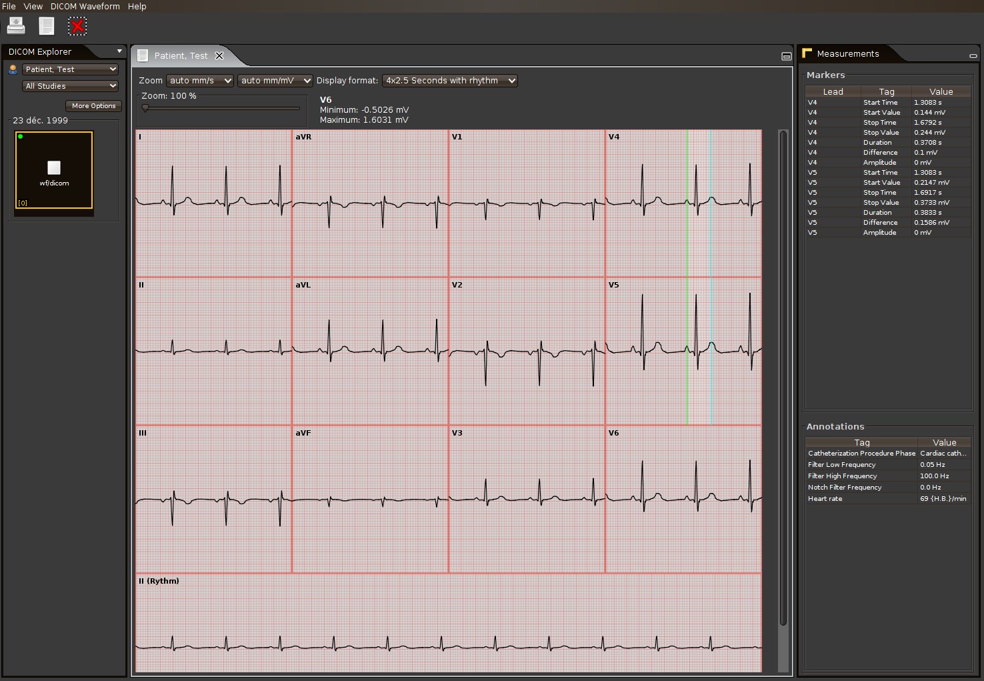The width and height of the screenshot is (984, 681).
Task: Click the print icon in the toolbar
Action: 16,26
